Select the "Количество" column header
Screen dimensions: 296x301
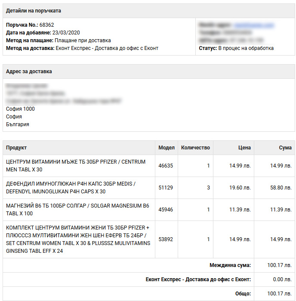pos(195,148)
